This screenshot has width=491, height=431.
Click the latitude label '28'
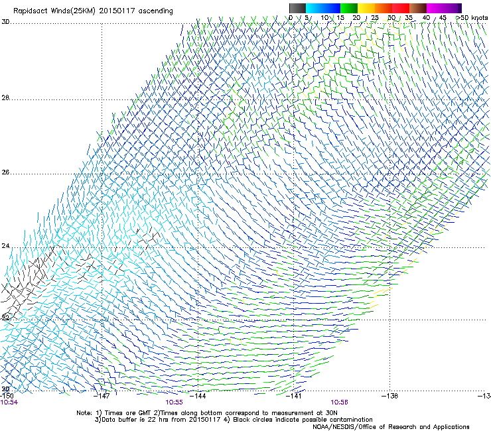coord(5,97)
